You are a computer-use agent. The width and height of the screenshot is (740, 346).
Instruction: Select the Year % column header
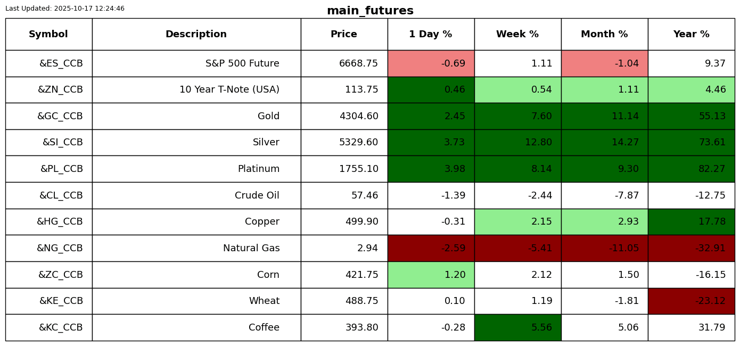point(691,34)
